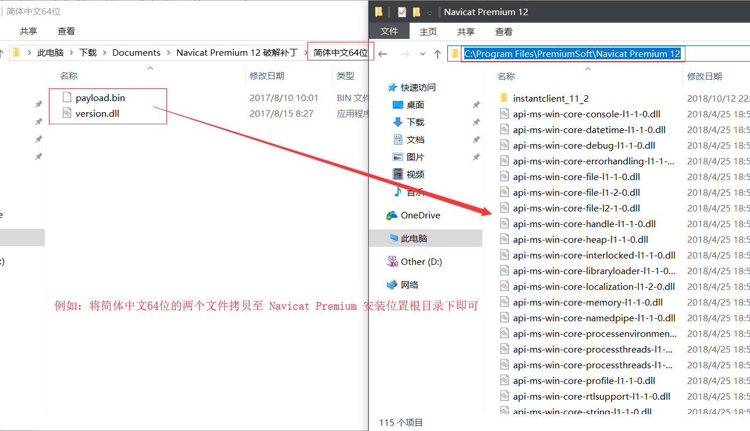The image size is (750, 431).
Task: Click the network icon in navigation pane
Action: tap(392, 285)
